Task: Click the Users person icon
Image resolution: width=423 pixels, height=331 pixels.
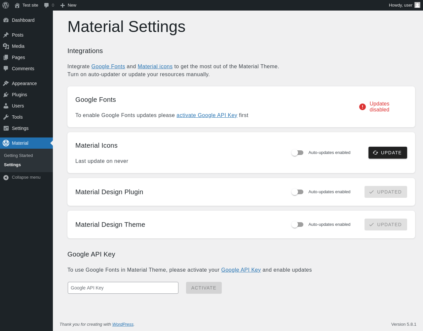Action: pyautogui.click(x=6, y=106)
